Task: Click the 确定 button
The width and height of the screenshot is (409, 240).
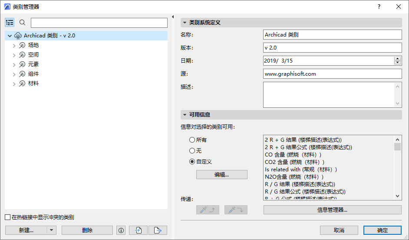Action: click(x=383, y=230)
